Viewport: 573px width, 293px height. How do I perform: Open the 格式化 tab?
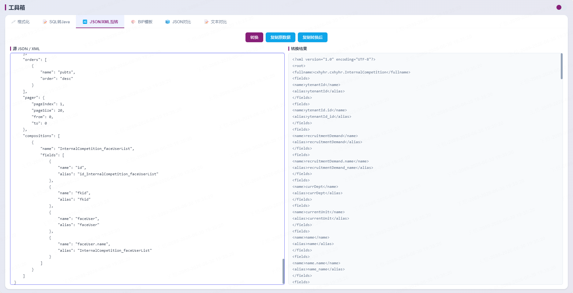click(x=21, y=22)
